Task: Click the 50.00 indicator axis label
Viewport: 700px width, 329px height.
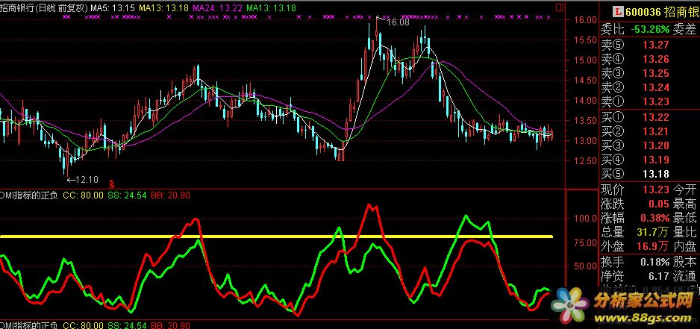Action: coord(584,267)
